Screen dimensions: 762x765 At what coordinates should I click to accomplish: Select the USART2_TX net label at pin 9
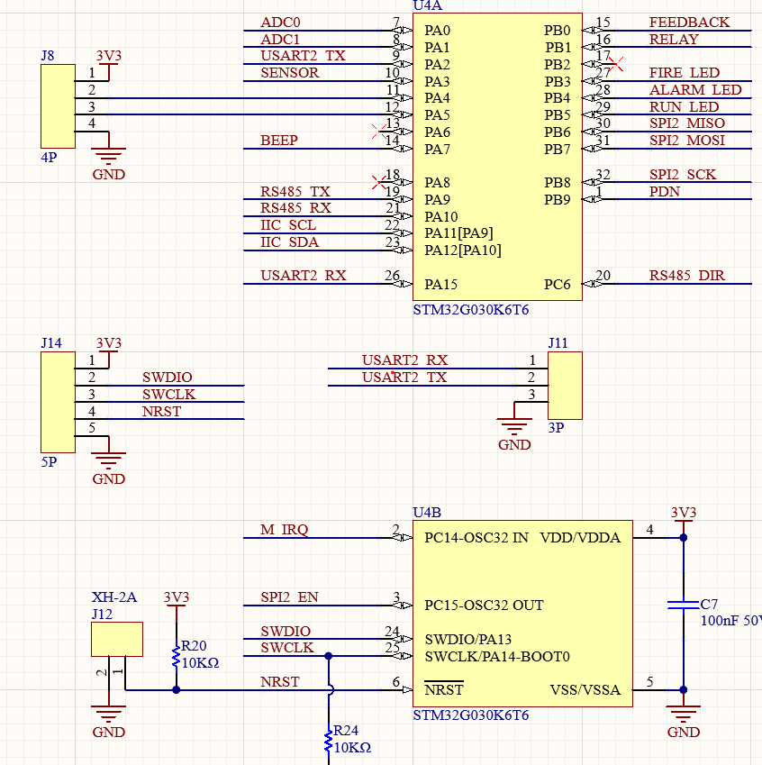pos(303,56)
